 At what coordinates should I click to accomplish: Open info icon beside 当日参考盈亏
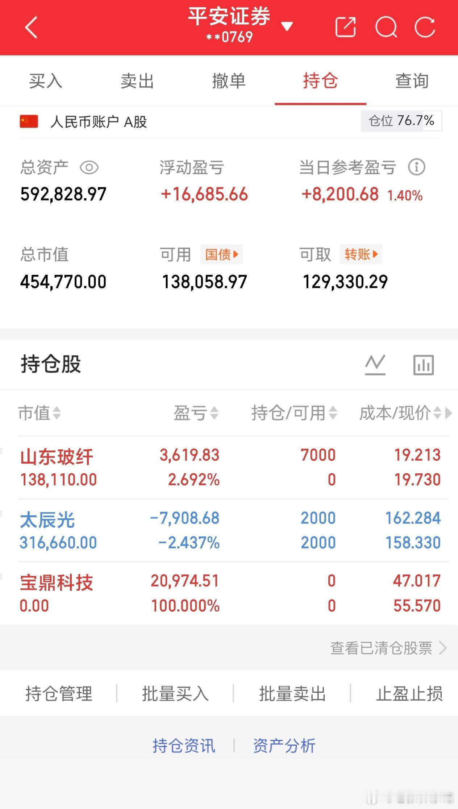(x=416, y=167)
